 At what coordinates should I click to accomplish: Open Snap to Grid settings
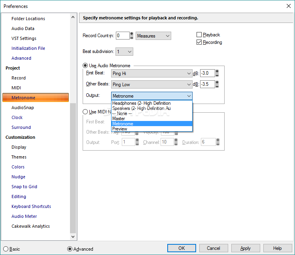(x=24, y=187)
